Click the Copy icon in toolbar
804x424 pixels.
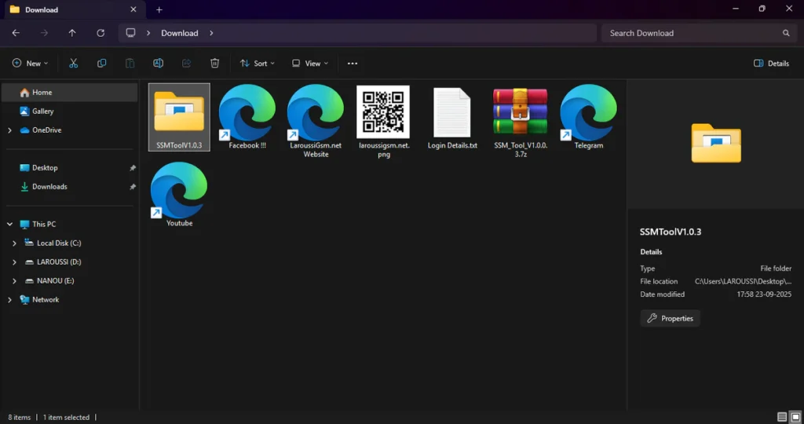click(x=102, y=63)
